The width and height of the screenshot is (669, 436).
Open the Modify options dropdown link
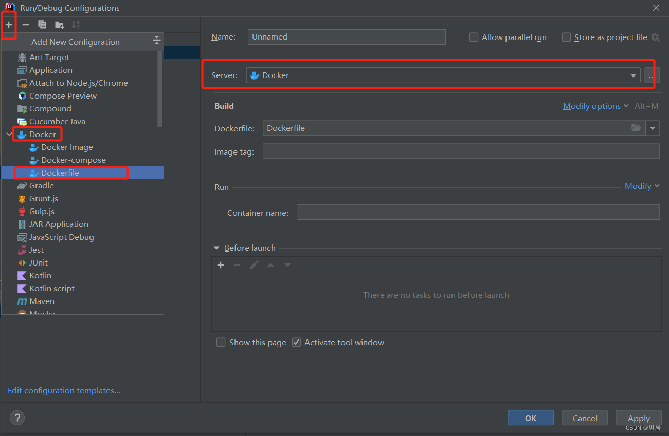[595, 106]
